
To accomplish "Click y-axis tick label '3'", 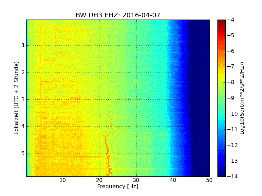I will [23, 99].
